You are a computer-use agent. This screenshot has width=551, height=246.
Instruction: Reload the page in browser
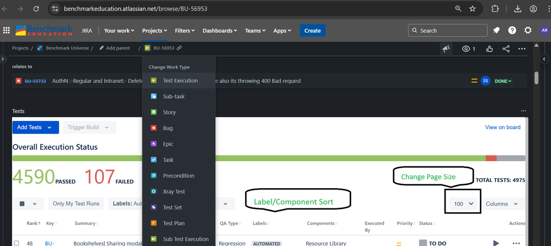click(36, 9)
